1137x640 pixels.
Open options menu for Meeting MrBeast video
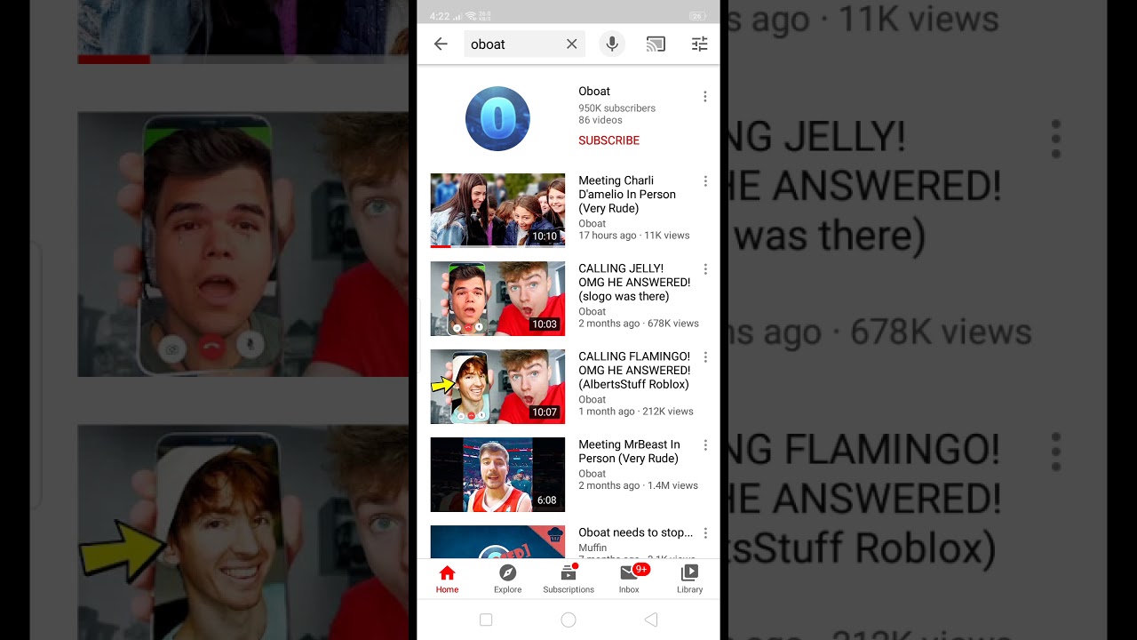point(705,445)
